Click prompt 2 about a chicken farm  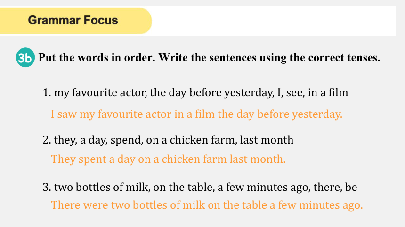click(x=168, y=140)
